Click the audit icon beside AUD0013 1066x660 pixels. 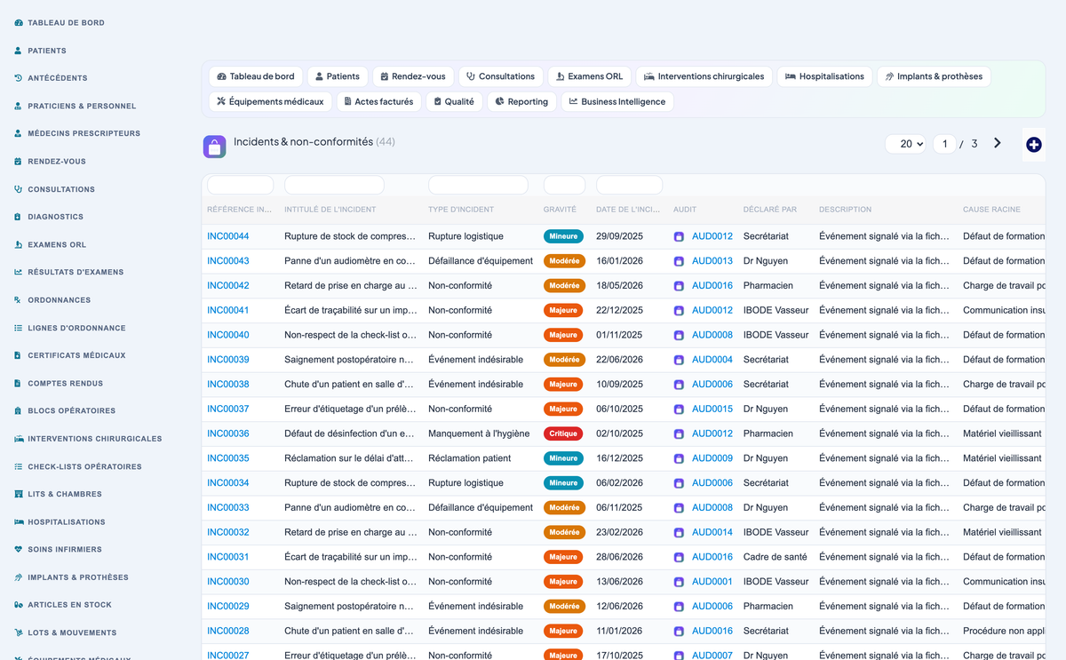(679, 261)
